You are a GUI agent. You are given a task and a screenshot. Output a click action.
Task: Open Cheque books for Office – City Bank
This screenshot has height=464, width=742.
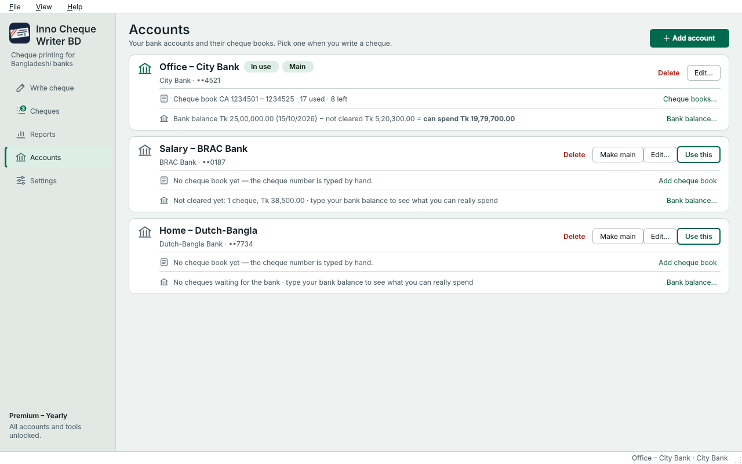[x=690, y=99]
